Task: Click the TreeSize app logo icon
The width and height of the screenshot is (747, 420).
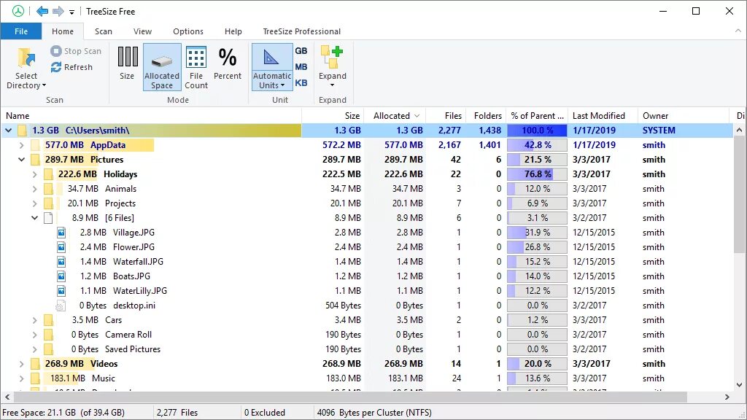Action: coord(18,11)
